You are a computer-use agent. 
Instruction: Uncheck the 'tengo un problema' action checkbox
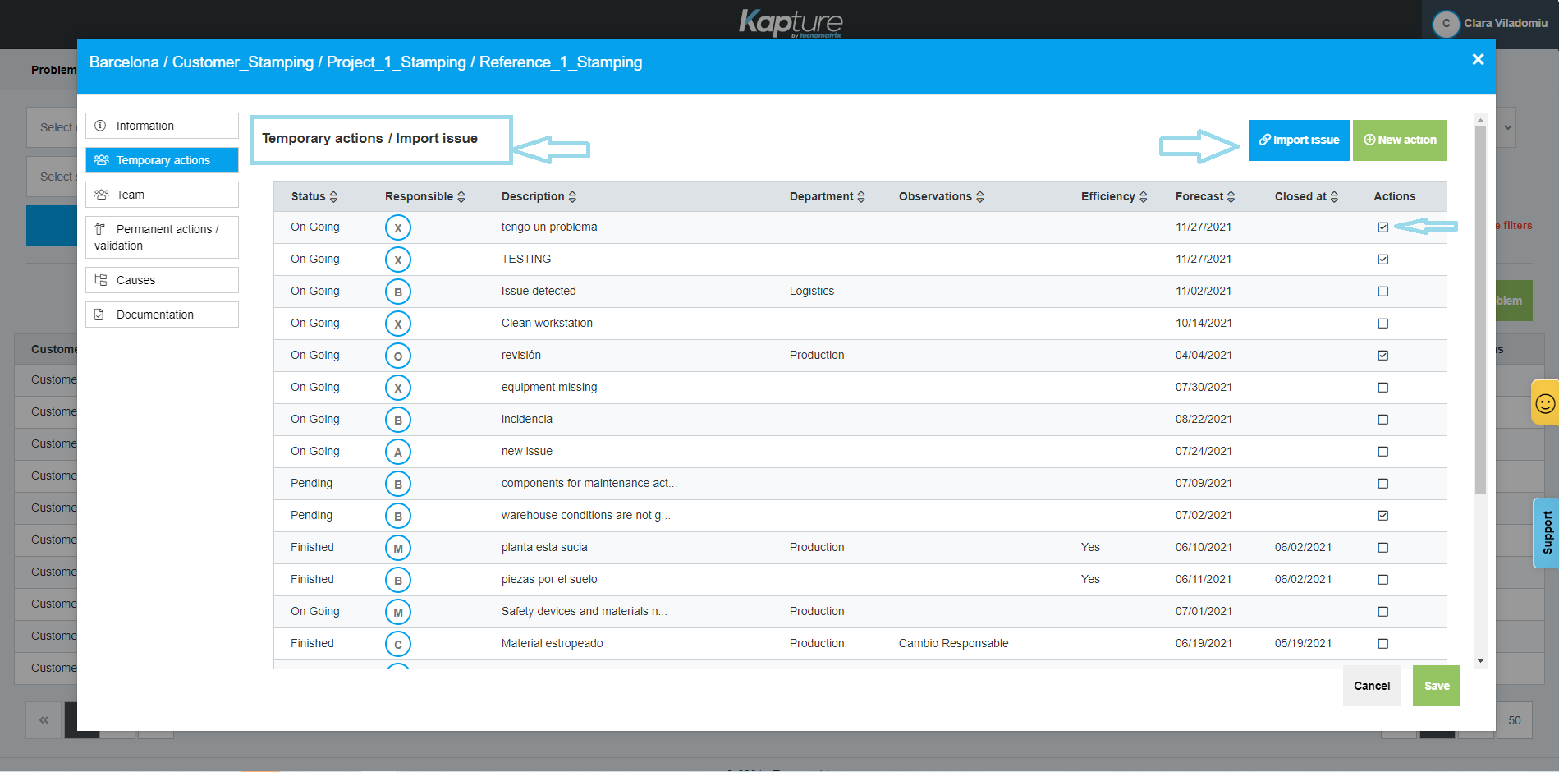(1382, 227)
